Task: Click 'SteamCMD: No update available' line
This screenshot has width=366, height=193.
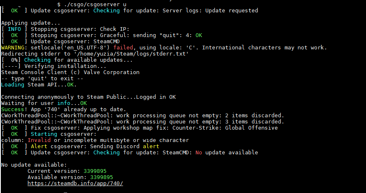Action: 130,152
